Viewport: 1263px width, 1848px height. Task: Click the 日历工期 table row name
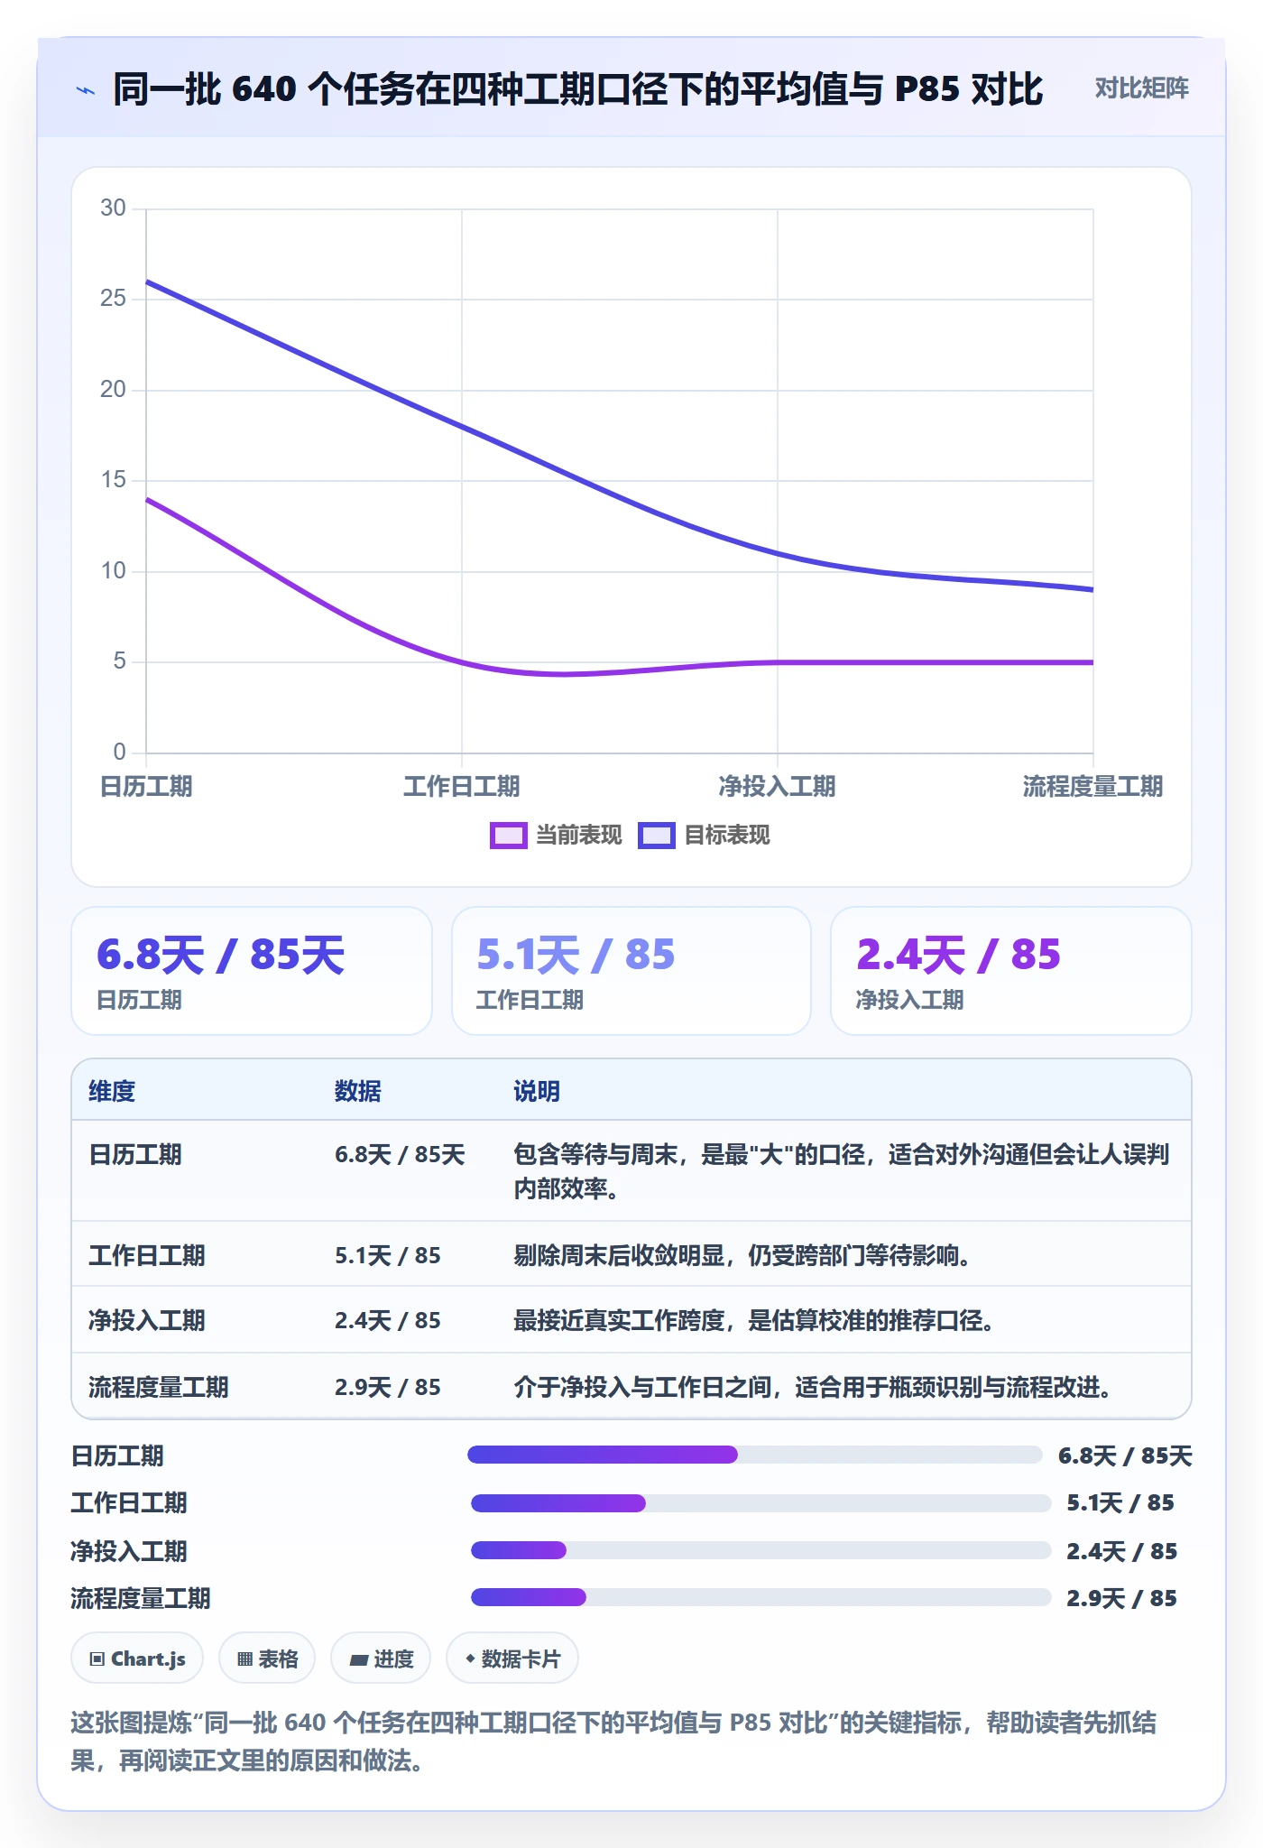pyautogui.click(x=135, y=1154)
